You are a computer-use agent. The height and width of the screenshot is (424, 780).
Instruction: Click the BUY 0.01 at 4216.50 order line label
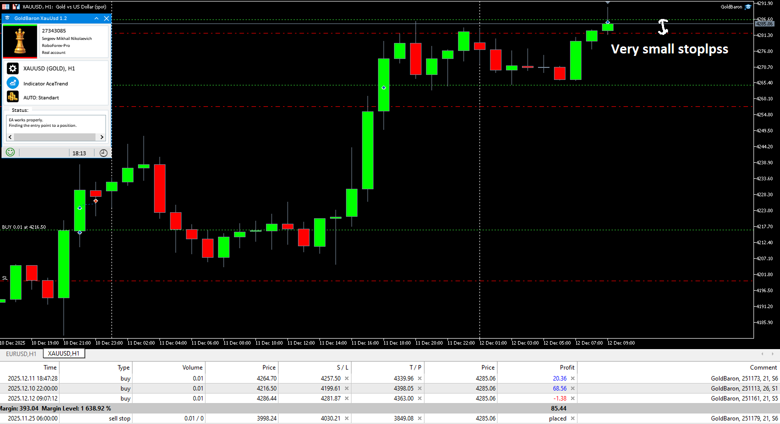pyautogui.click(x=24, y=227)
